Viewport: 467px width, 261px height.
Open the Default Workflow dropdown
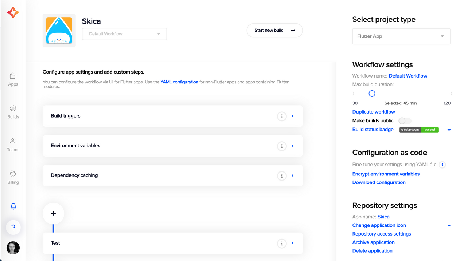tap(124, 34)
